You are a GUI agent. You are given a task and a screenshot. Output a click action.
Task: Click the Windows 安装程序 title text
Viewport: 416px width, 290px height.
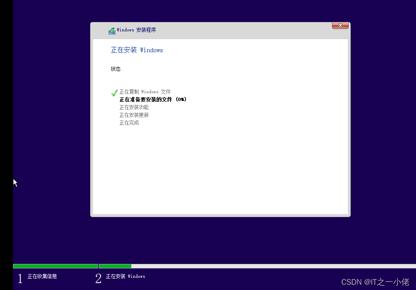click(136, 30)
